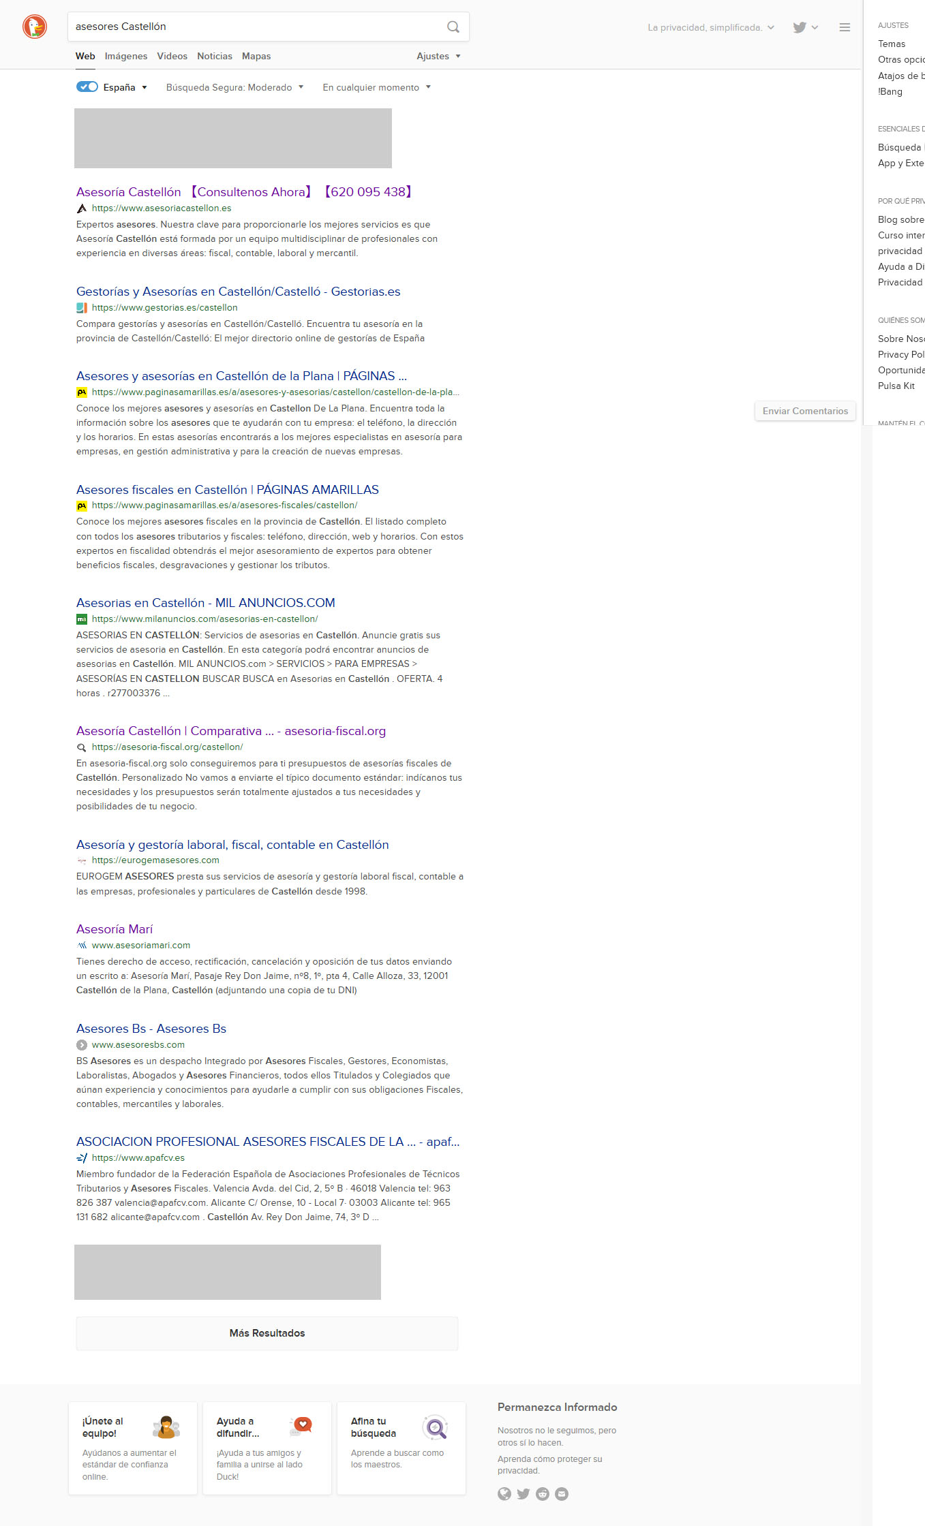
Task: Click the Afina tu búsqueda magnifier icon
Action: click(x=435, y=1427)
